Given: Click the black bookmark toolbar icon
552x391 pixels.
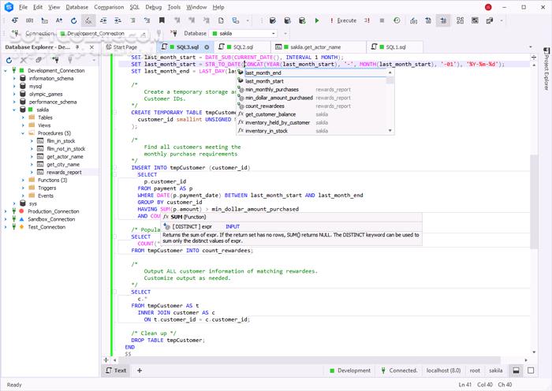Looking at the screenshot, I should point(162,20).
